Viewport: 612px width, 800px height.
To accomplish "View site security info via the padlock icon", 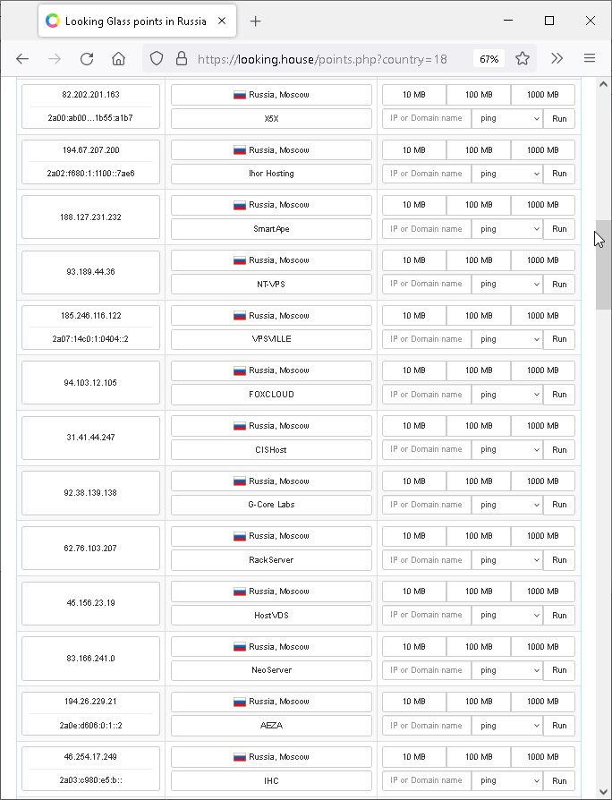I will point(181,59).
